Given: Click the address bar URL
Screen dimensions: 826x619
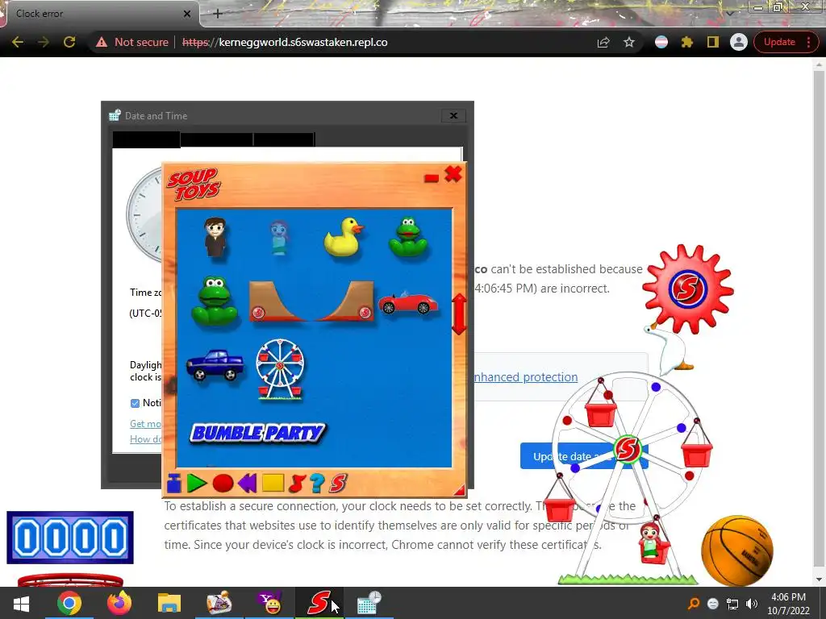Looking at the screenshot, I should click(285, 42).
